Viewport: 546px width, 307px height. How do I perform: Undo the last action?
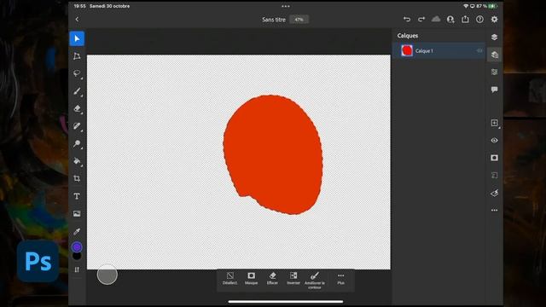[x=407, y=20]
